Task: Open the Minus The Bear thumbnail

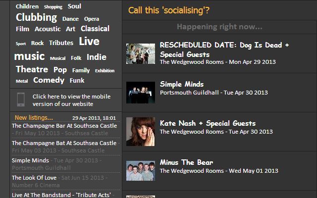Action: coord(141,171)
